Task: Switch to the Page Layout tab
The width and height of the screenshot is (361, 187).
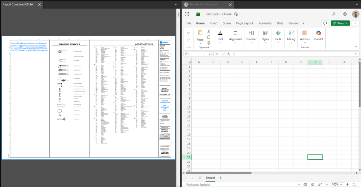Action: [x=244, y=23]
